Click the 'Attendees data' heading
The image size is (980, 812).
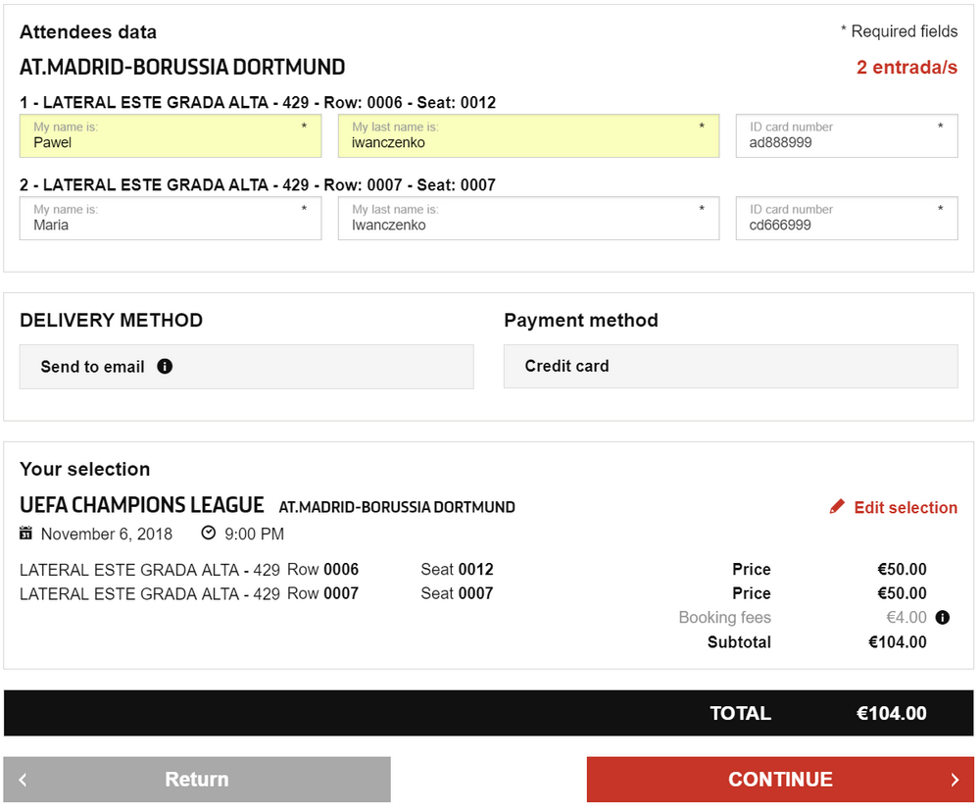pos(88,32)
